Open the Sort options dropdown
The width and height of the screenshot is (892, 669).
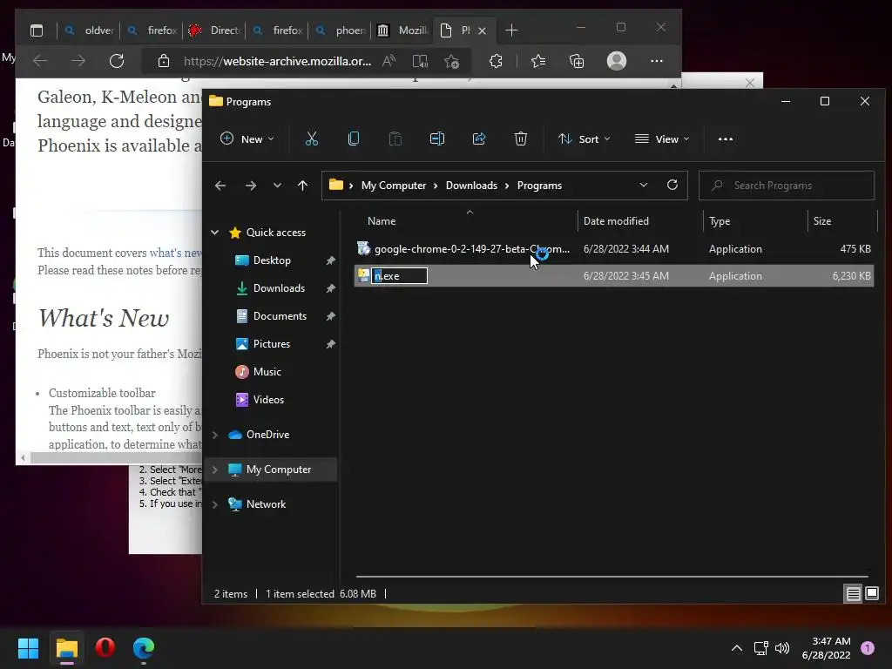coord(585,139)
